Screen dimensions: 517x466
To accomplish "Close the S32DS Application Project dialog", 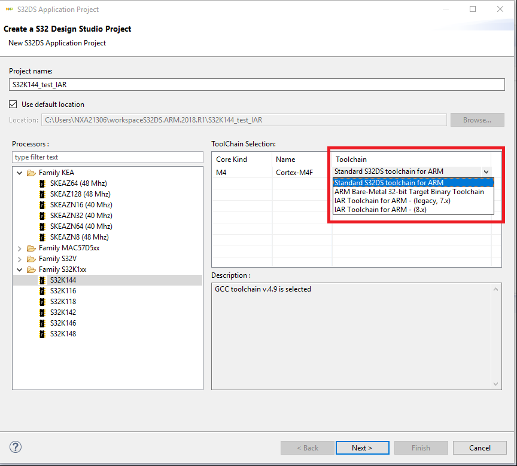I will tap(500, 9).
